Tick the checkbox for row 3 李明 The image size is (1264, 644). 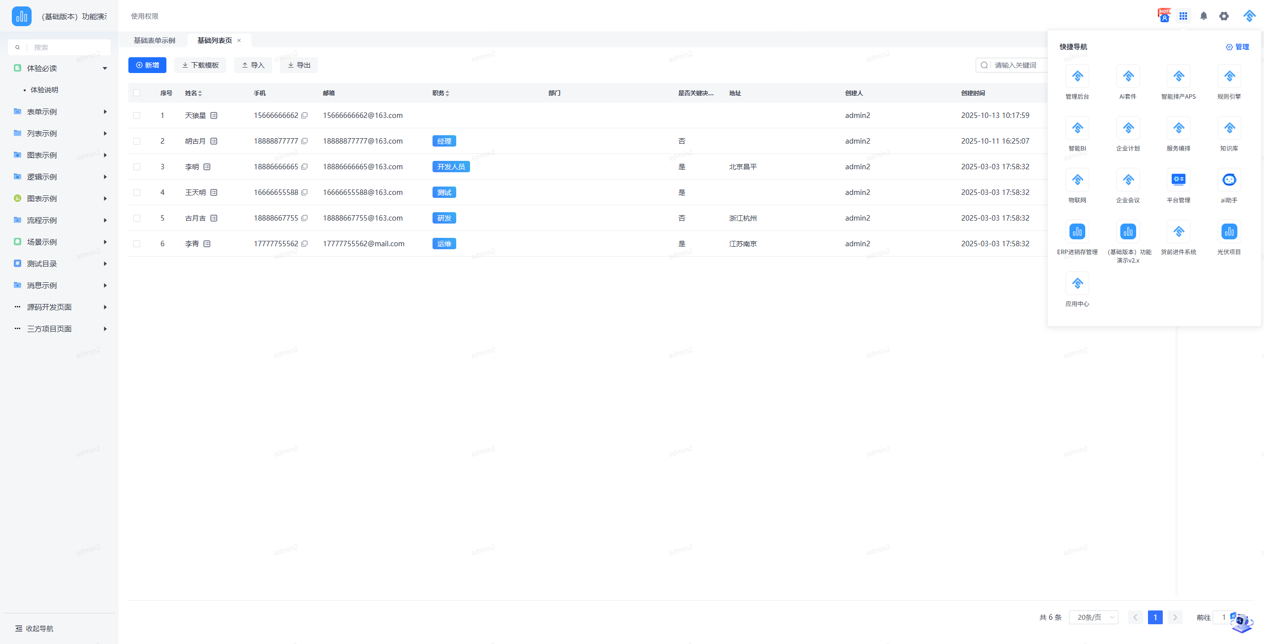(137, 167)
